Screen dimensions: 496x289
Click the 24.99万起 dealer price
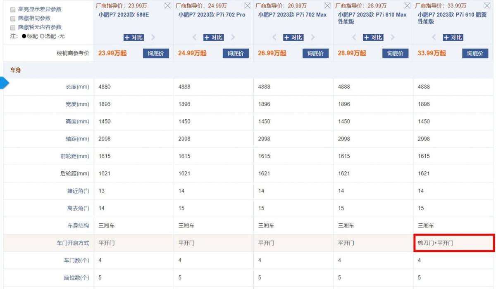[192, 53]
